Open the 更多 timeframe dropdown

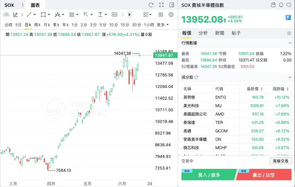point(163,25)
